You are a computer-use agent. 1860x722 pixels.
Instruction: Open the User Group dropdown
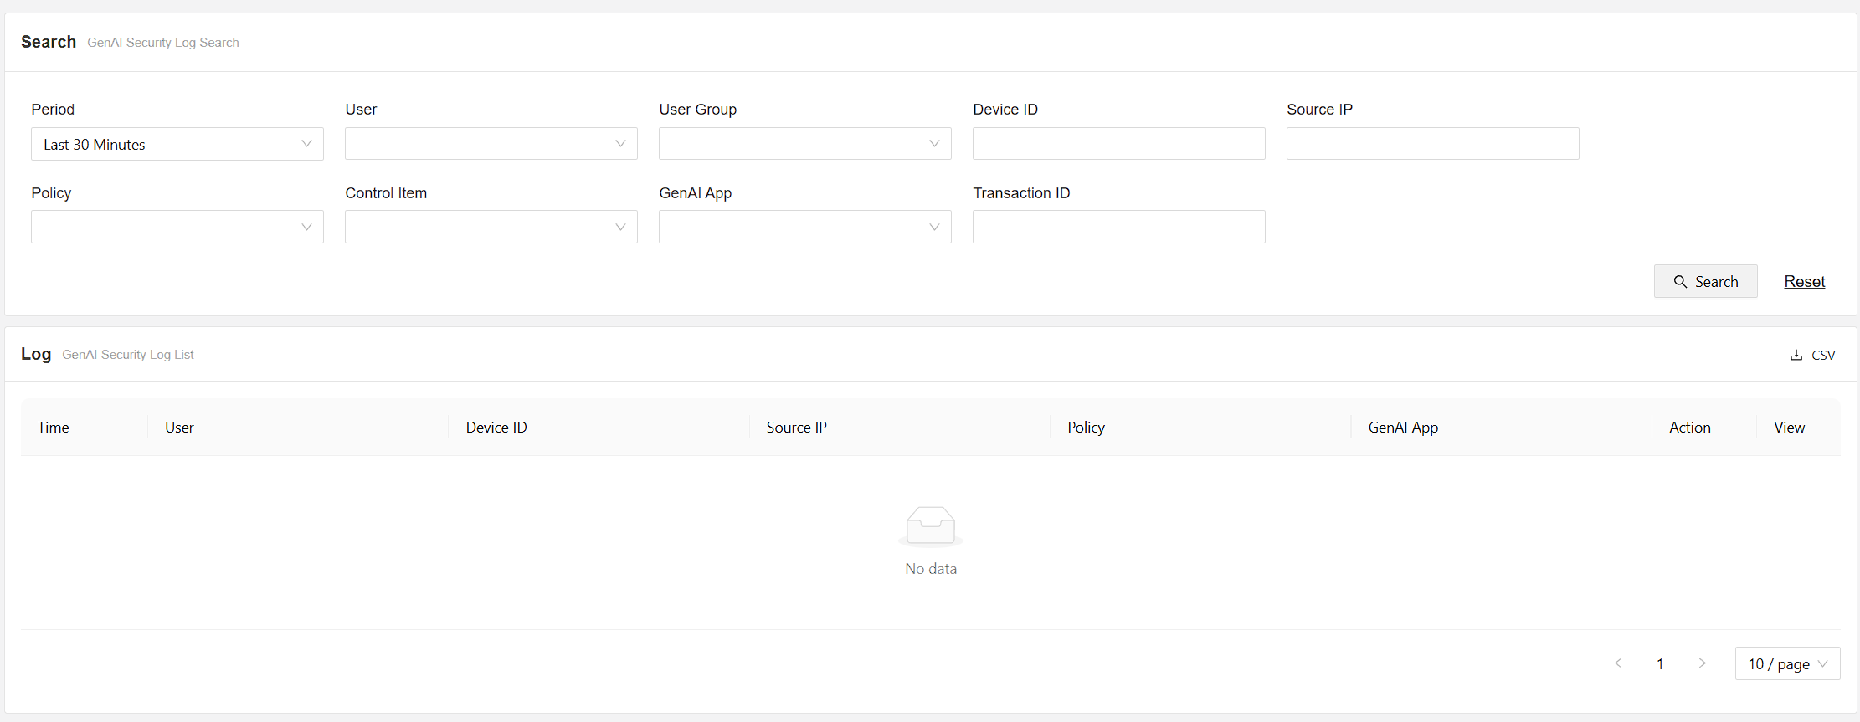point(804,144)
